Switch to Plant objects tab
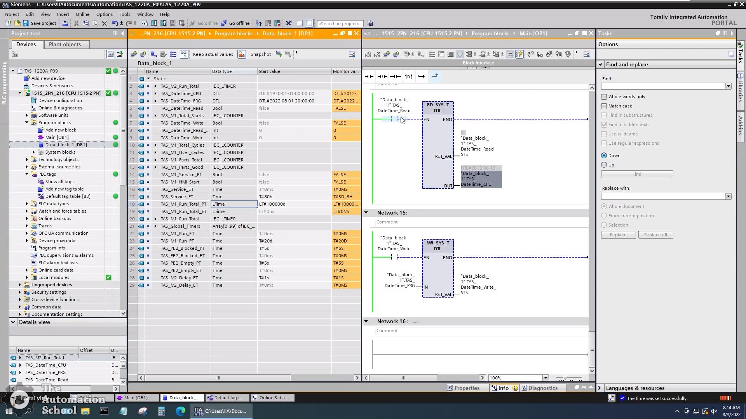746x419 pixels. point(65,44)
